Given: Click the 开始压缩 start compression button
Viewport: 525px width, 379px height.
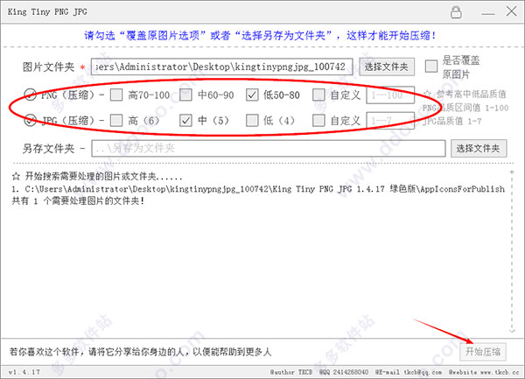Looking at the screenshot, I should point(483,352).
